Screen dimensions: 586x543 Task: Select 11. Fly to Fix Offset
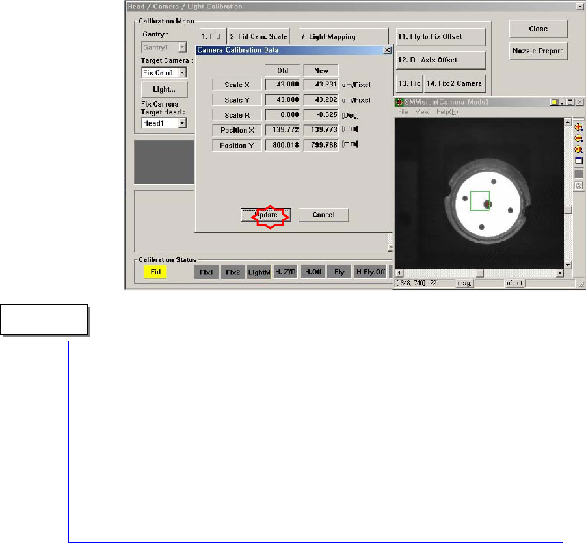[440, 36]
